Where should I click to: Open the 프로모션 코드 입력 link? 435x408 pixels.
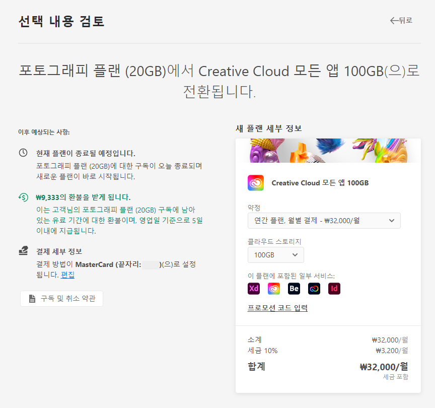pyautogui.click(x=277, y=308)
